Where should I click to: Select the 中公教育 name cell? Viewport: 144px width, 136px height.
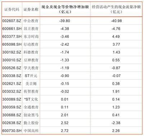coord(31,21)
